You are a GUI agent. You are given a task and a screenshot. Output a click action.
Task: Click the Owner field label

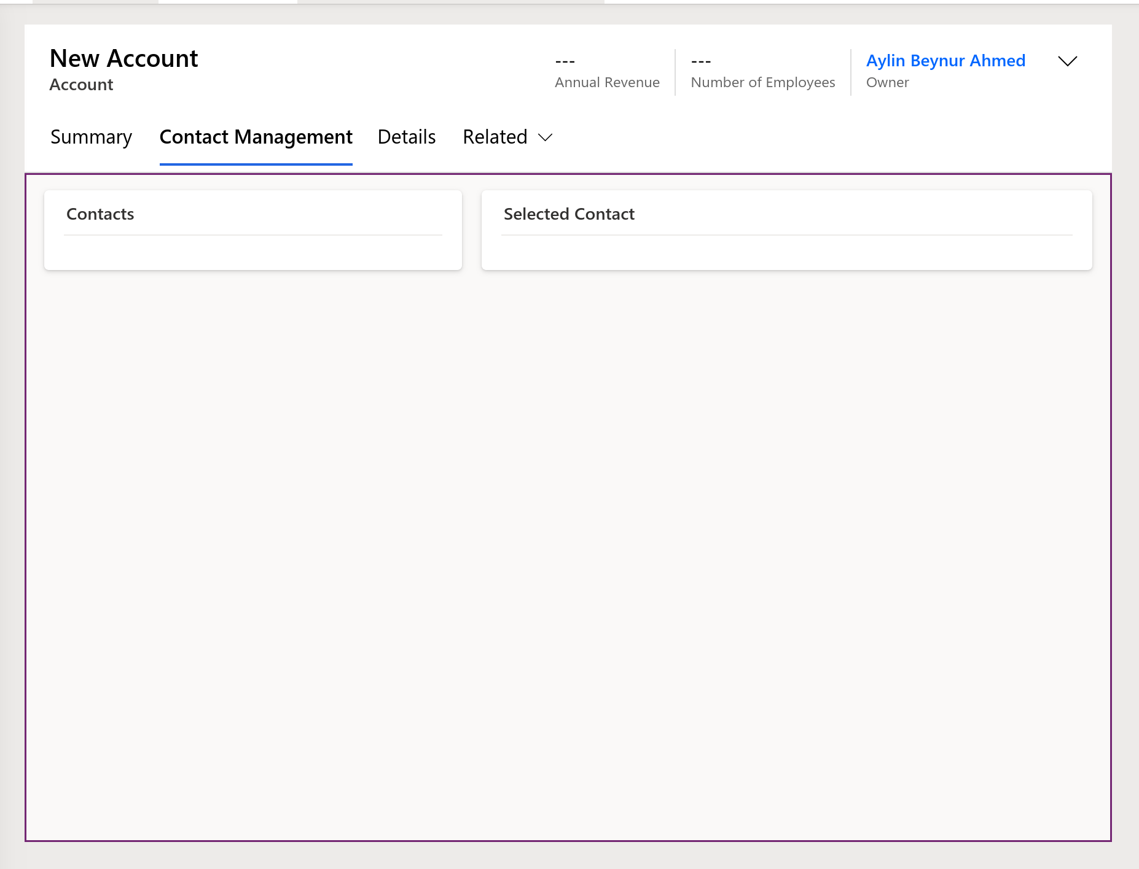(887, 82)
